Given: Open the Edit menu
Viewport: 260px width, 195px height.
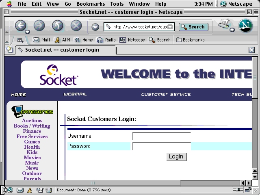Looking at the screenshot, I should point(37,4).
